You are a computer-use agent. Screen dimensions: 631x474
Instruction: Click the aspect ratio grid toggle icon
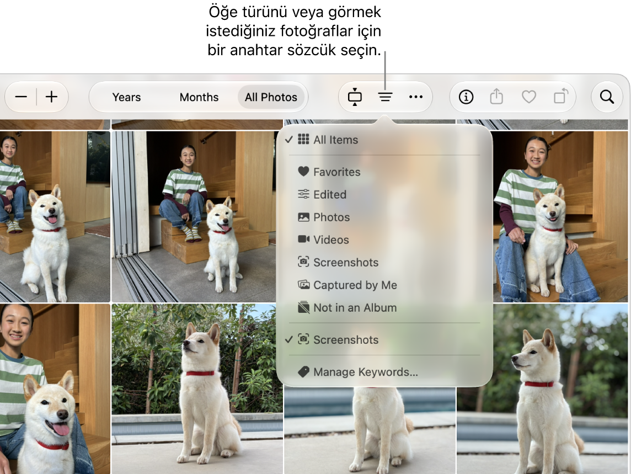coord(355,97)
